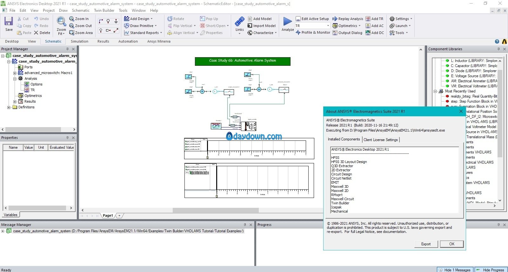The height and width of the screenshot is (272, 508).
Task: Select the Installed Components tab
Action: click(344, 139)
